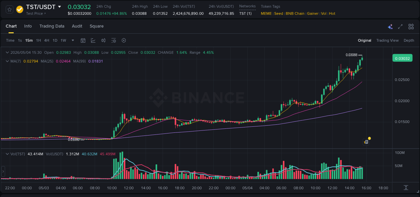Collapse the OHLC date info row chevron
The height and width of the screenshot is (197, 420).
pos(7,52)
